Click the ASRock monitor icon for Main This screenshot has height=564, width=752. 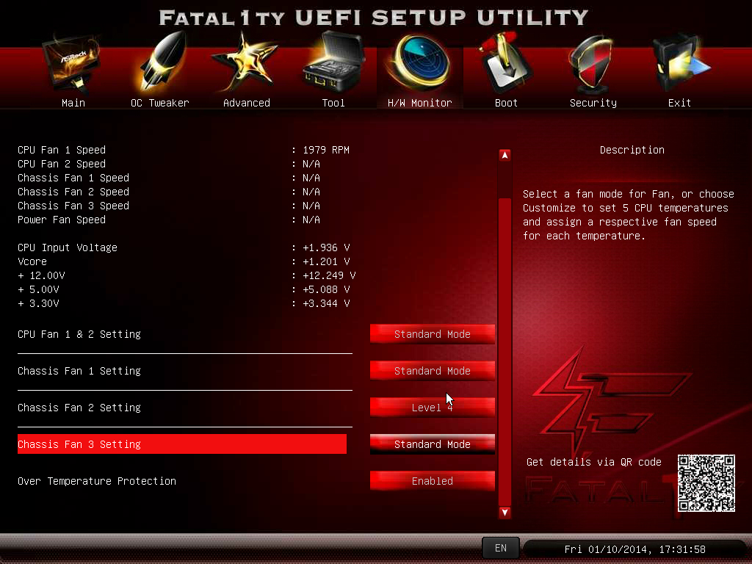[x=73, y=64]
